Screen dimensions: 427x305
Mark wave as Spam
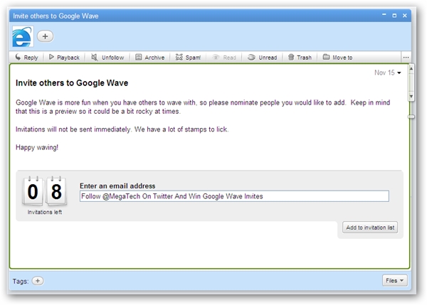188,58
